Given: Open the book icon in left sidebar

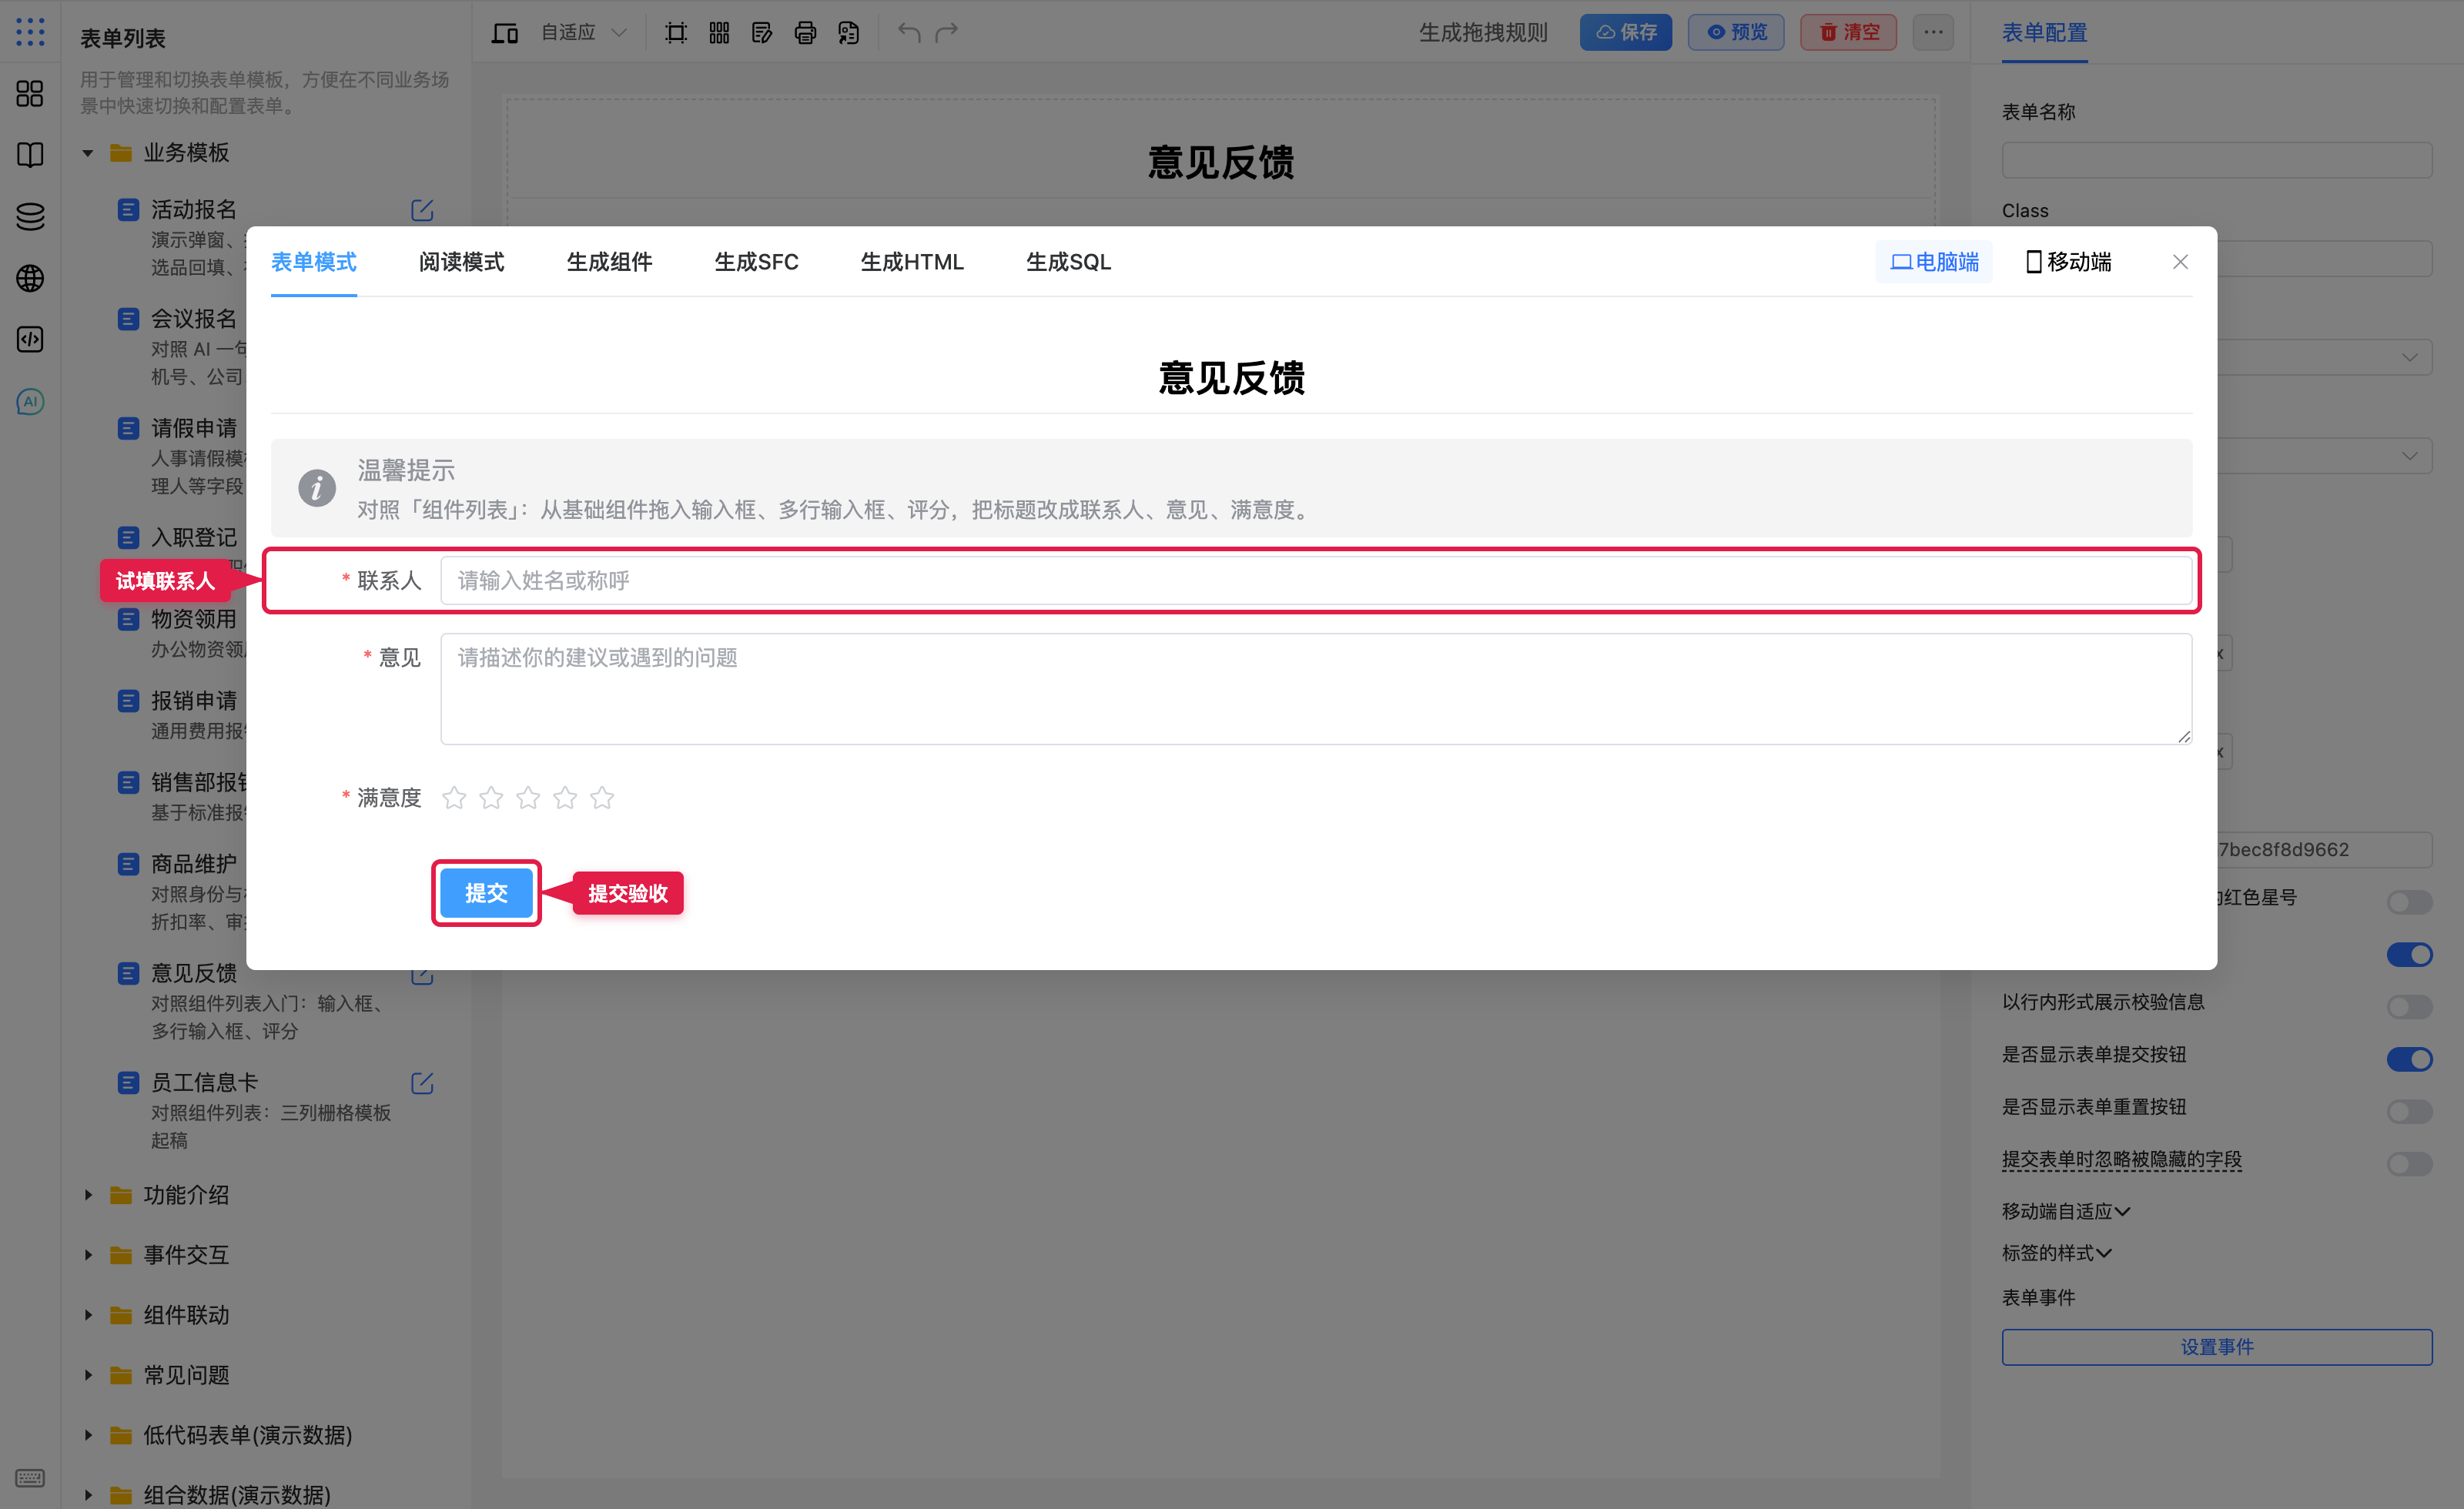Looking at the screenshot, I should 30,155.
